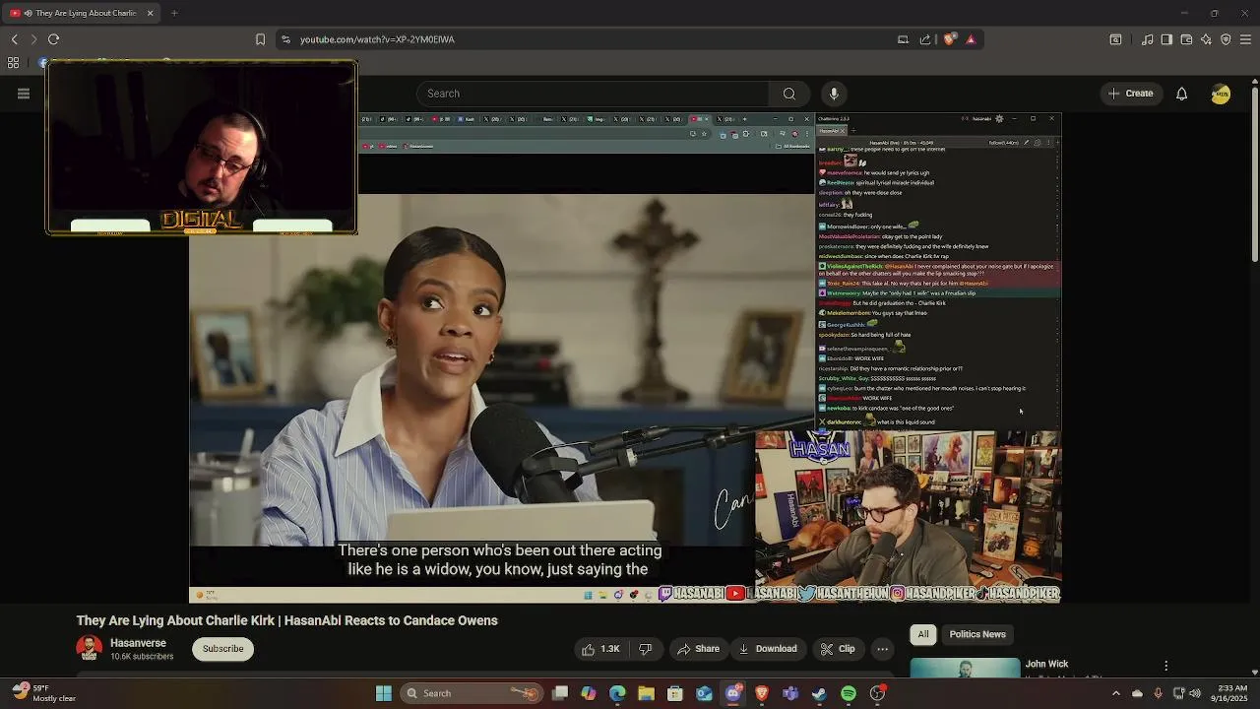Image resolution: width=1260 pixels, height=709 pixels.
Task: Dislike the video
Action: point(646,649)
